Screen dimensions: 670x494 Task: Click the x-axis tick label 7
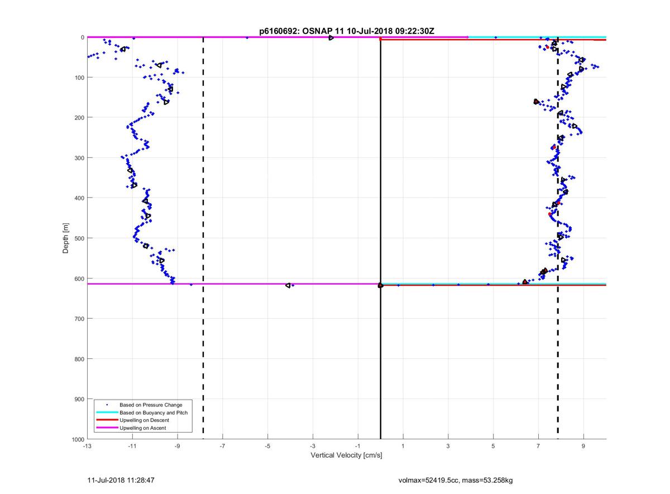(x=538, y=447)
